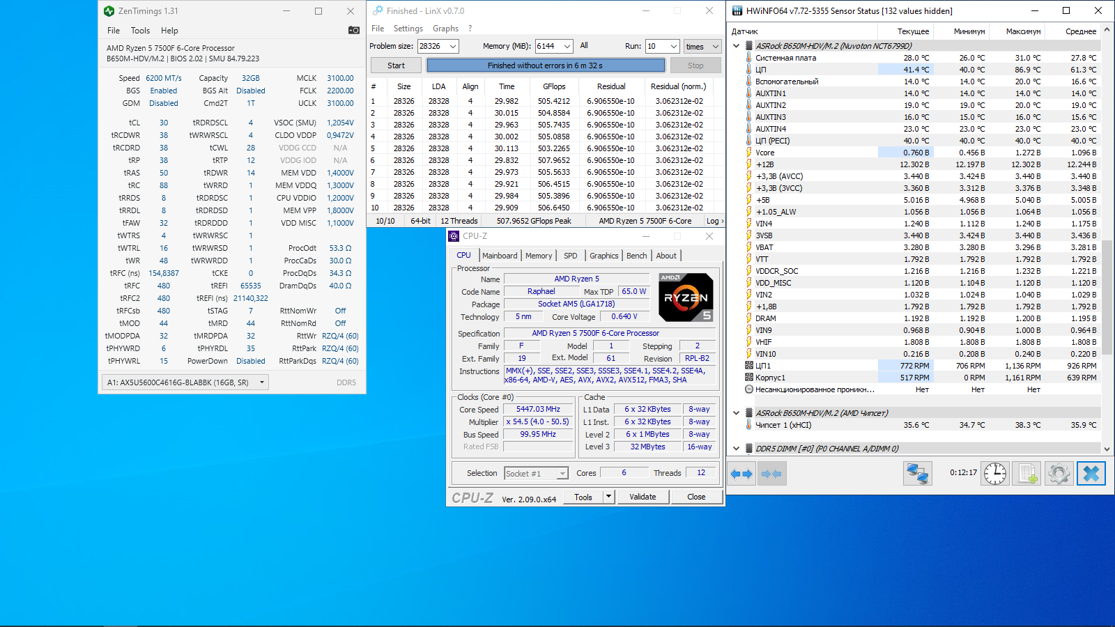
Task: Open the Problem size dropdown in LinX
Action: click(x=453, y=47)
